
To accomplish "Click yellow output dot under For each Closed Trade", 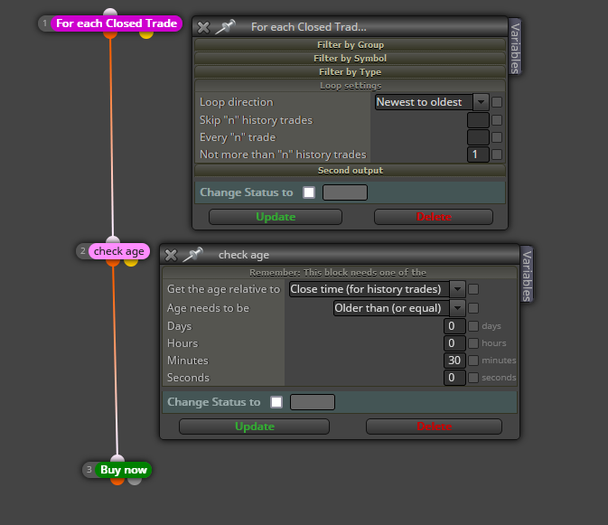I will (x=146, y=34).
